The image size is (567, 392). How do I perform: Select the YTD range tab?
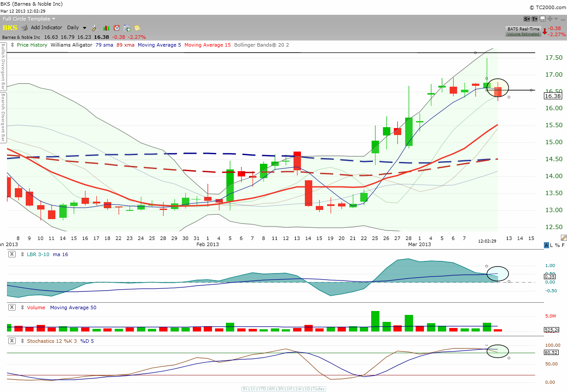[x=262, y=389]
